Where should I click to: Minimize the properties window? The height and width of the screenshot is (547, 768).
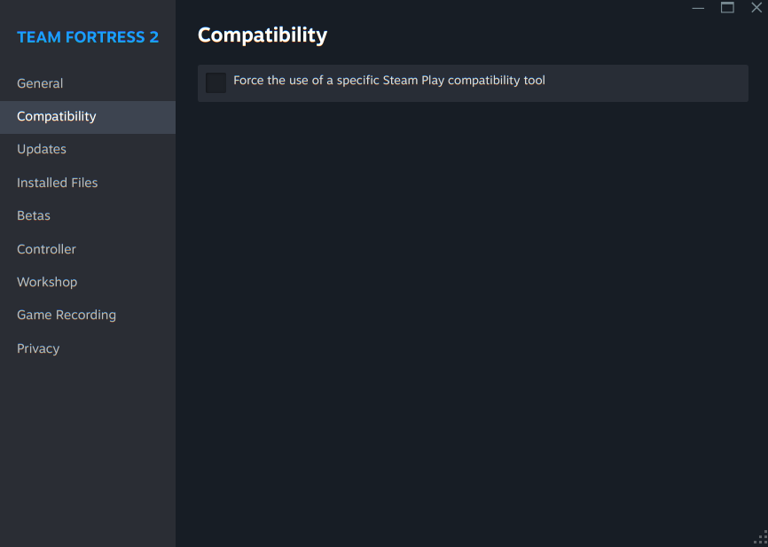(699, 8)
